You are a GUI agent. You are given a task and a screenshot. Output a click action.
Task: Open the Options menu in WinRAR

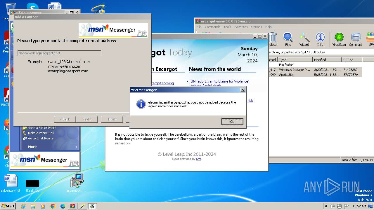click(257, 27)
